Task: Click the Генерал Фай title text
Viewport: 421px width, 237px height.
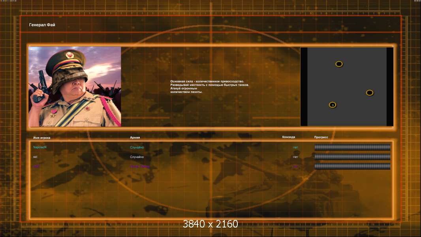Action: point(42,25)
